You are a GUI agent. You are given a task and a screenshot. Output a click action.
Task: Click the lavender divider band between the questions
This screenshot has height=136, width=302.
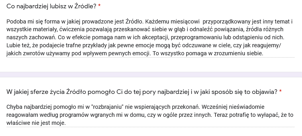pyautogui.click(x=151, y=74)
